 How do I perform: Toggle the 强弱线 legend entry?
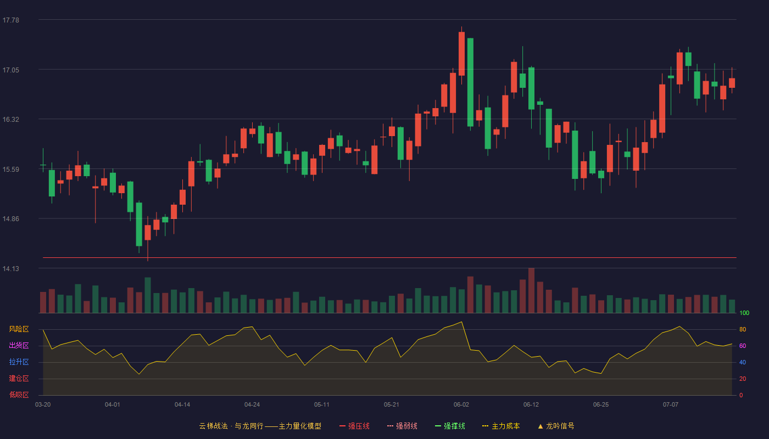402,426
